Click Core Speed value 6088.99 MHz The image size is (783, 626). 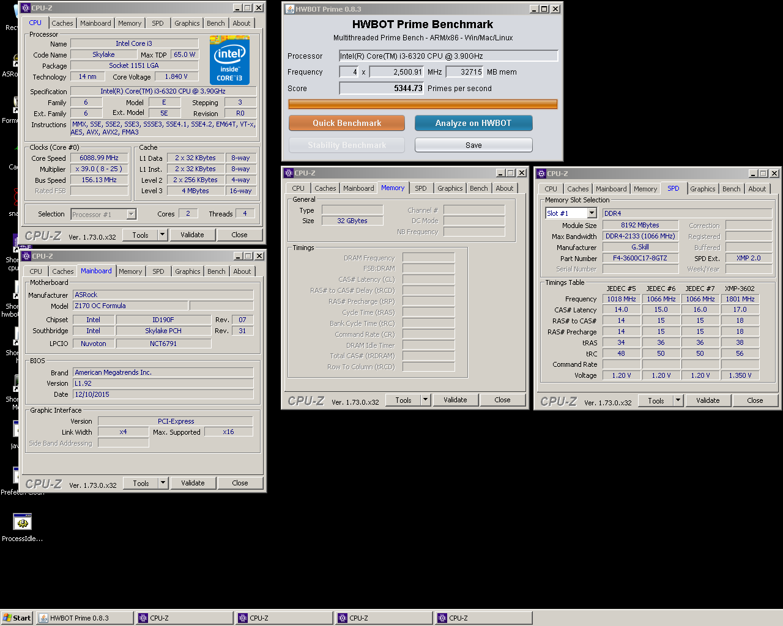pyautogui.click(x=99, y=158)
